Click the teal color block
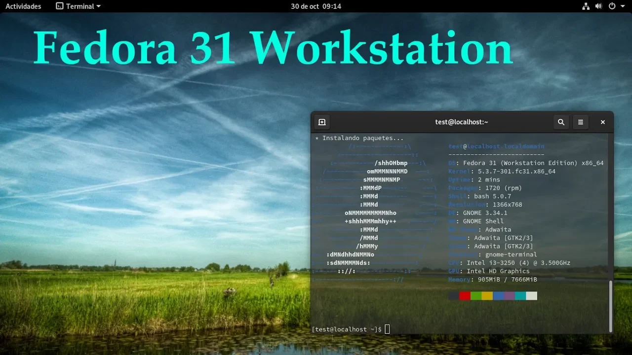This screenshot has height=355, width=632. [520, 296]
